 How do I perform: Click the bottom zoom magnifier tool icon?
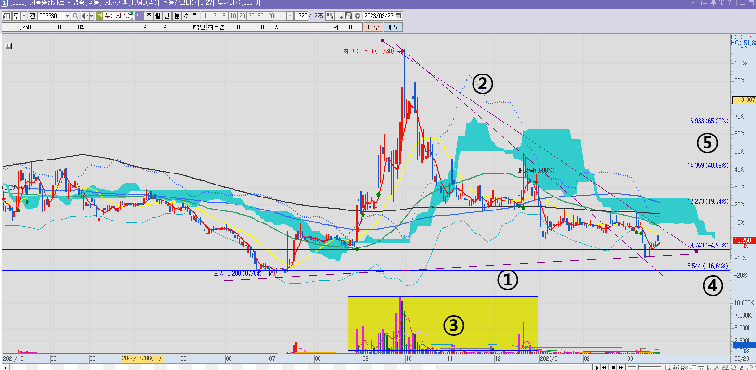coord(733,367)
